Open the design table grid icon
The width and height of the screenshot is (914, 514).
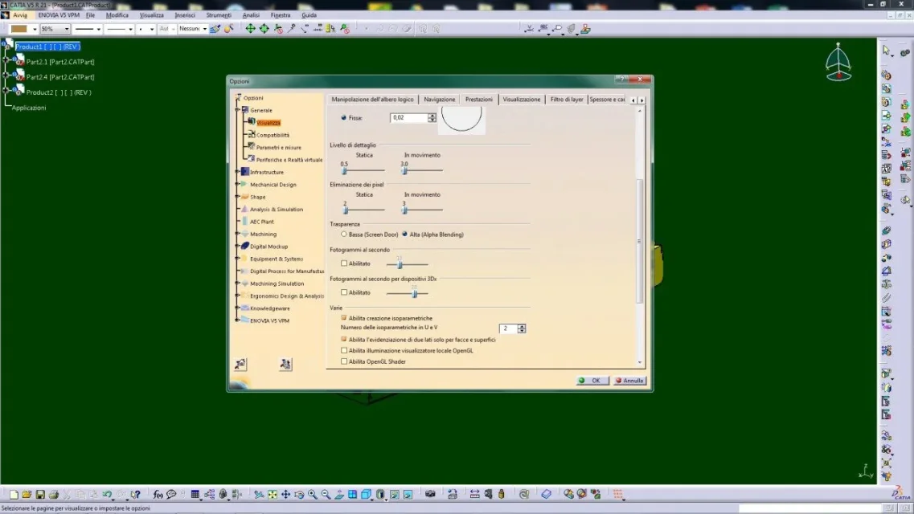[195, 495]
